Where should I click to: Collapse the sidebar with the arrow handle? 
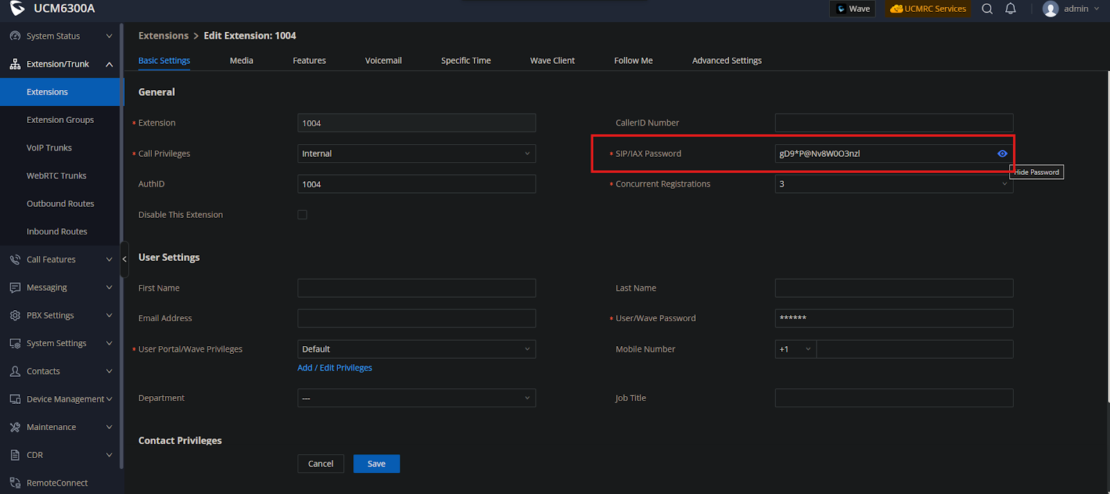(124, 259)
